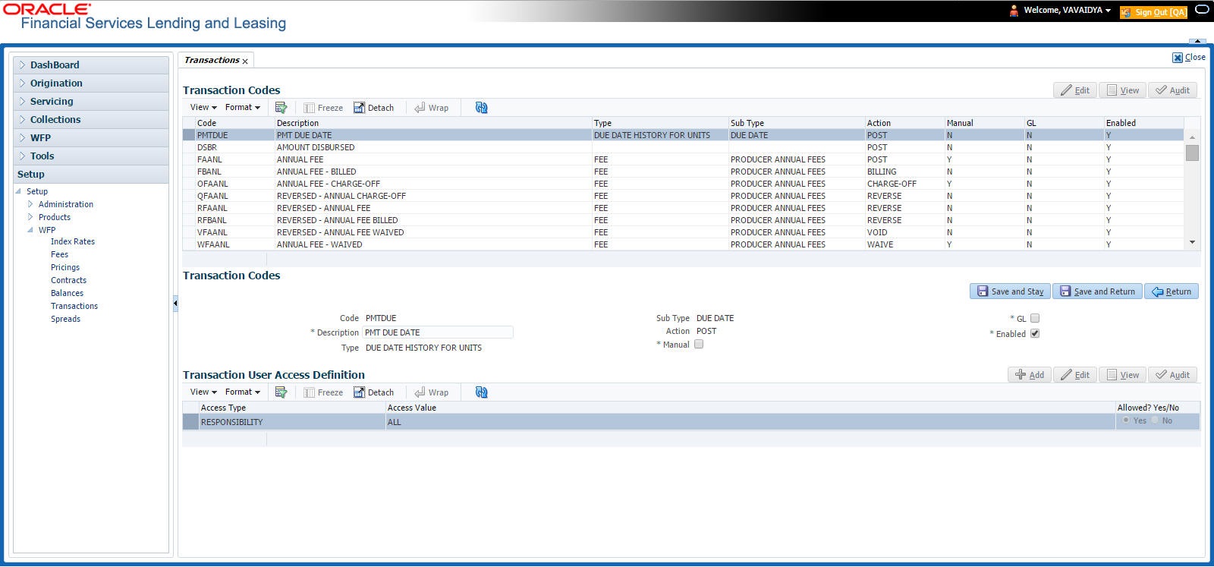This screenshot has height=567, width=1214.
Task: Click query-by-example icon in User Access Definition toolbar
Action: point(281,392)
